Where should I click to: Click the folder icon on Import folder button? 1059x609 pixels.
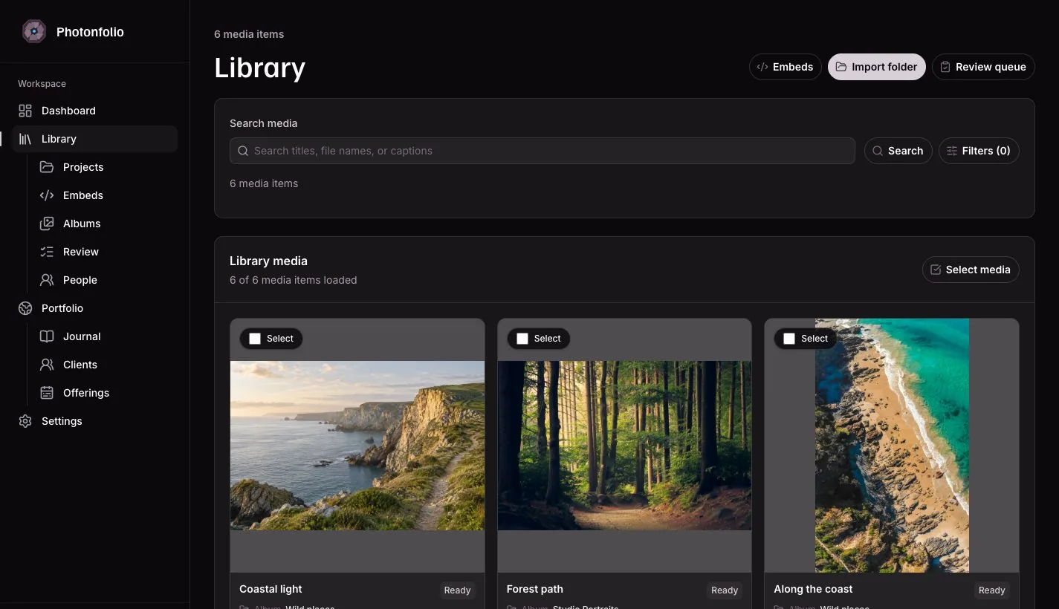point(841,67)
